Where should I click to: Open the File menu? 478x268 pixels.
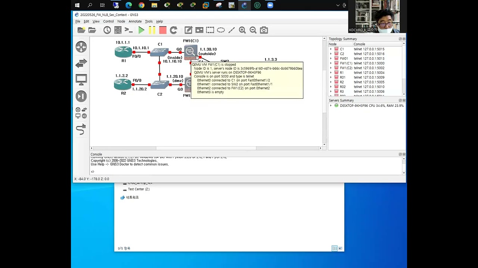pos(78,21)
